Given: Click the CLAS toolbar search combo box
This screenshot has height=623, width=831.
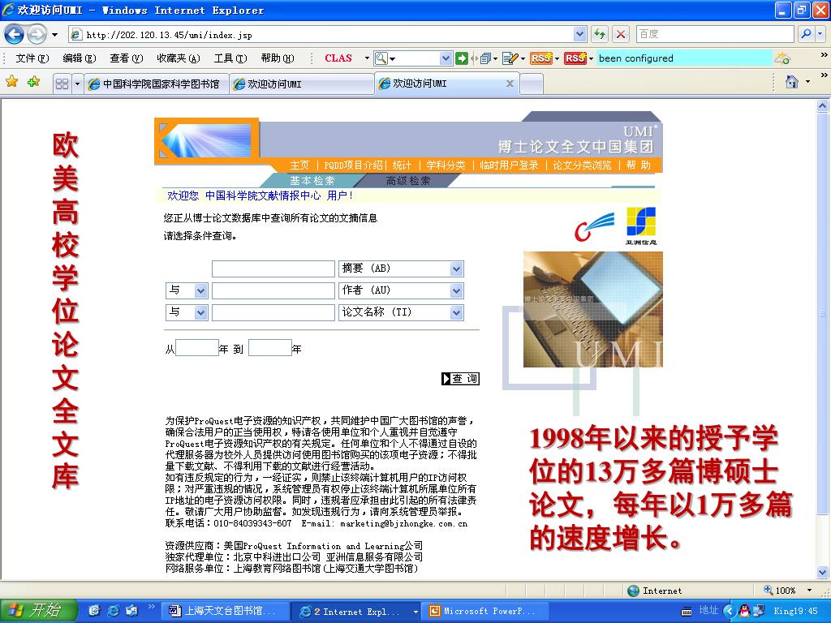Looking at the screenshot, I should coord(413,58).
